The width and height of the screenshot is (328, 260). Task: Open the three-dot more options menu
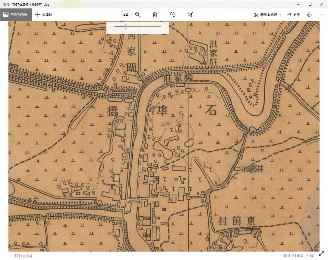[321, 14]
